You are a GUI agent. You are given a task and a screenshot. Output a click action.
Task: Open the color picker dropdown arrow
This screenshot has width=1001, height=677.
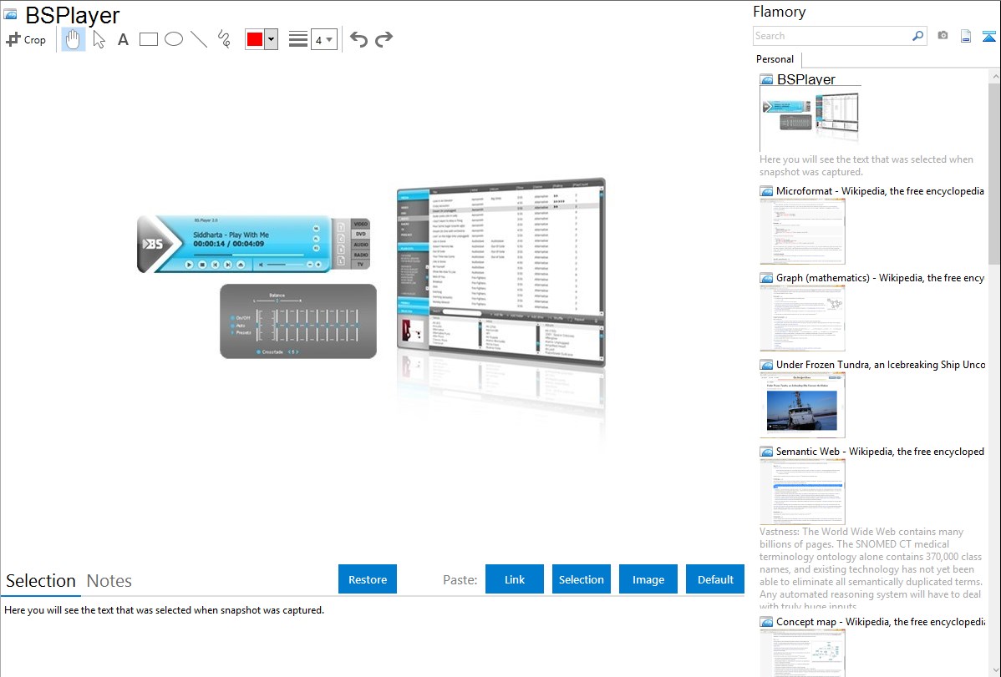272,39
